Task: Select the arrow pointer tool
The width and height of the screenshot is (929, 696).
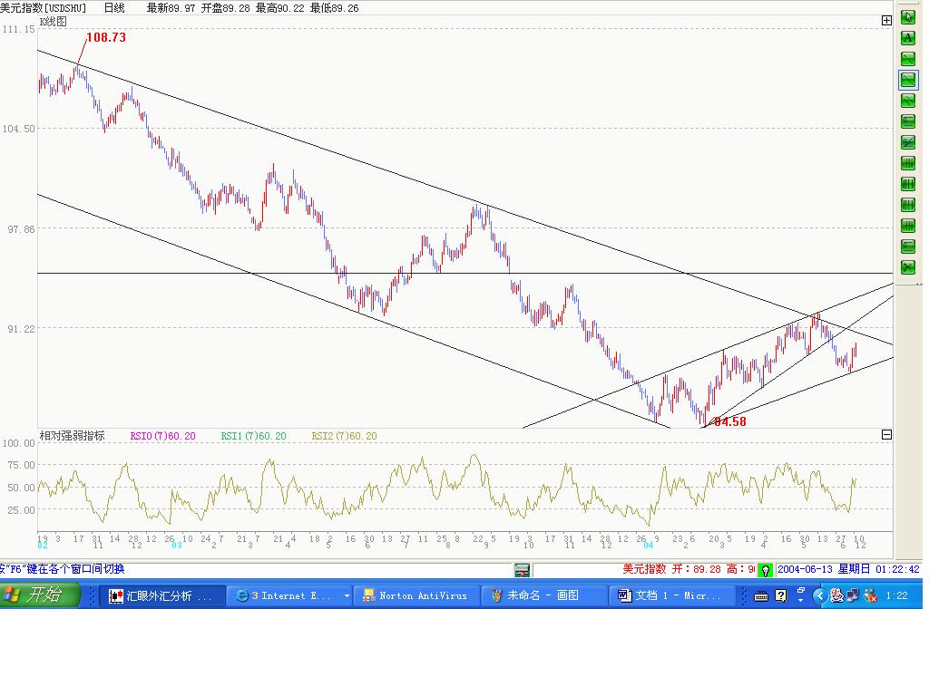Action: tap(907, 17)
